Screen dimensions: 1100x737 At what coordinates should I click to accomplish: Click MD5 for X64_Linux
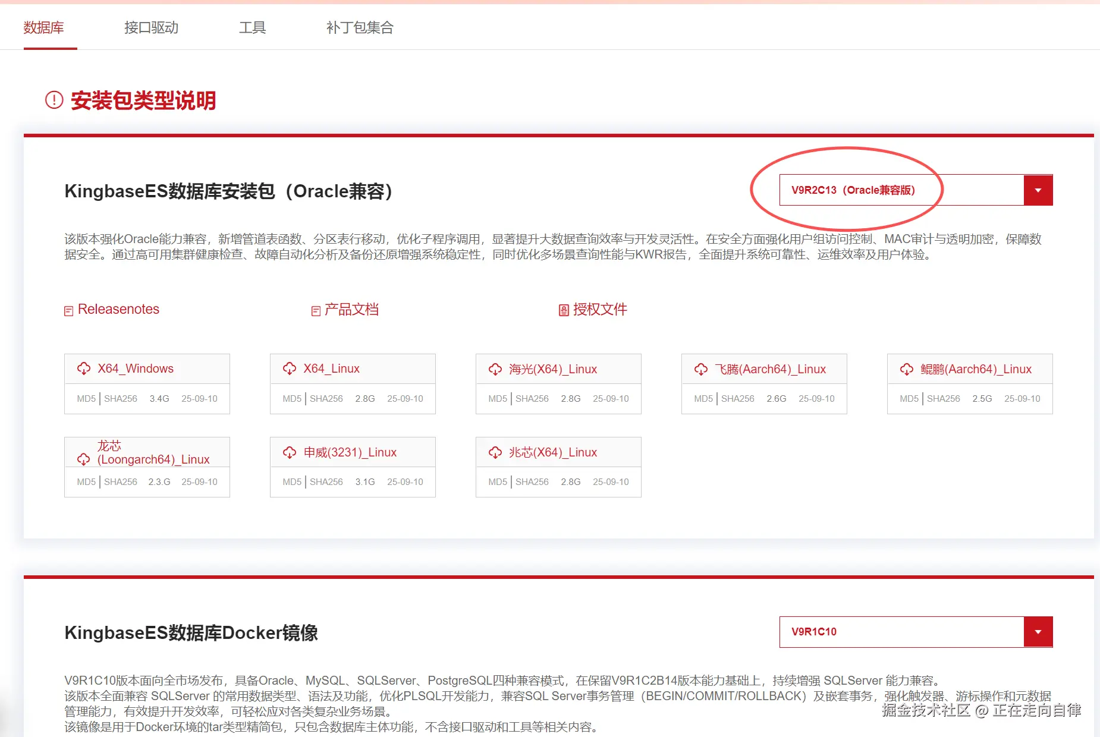click(292, 399)
